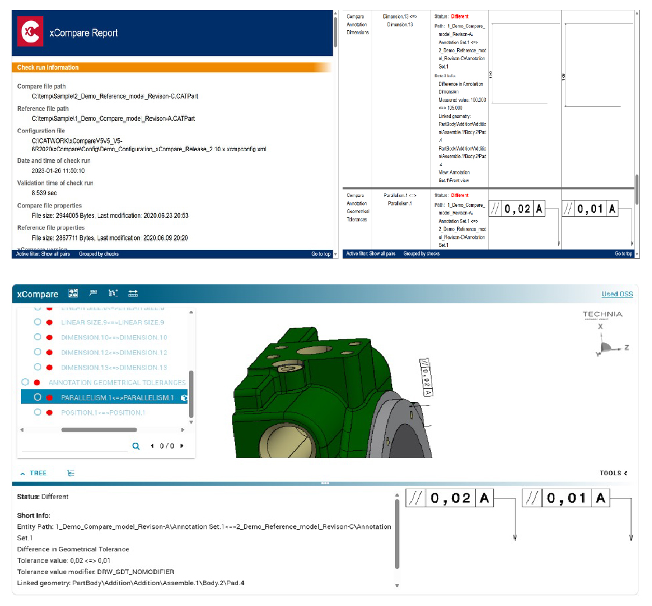The height and width of the screenshot is (606, 652).
Task: Click Go to top in right report pane
Action: tap(624, 253)
